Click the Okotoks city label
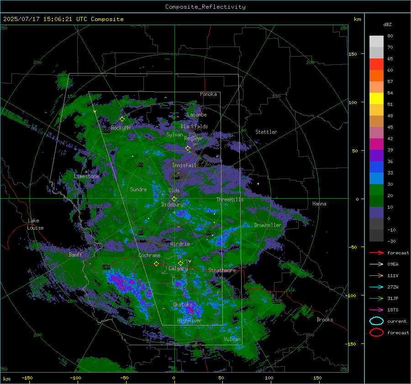 coord(183,305)
